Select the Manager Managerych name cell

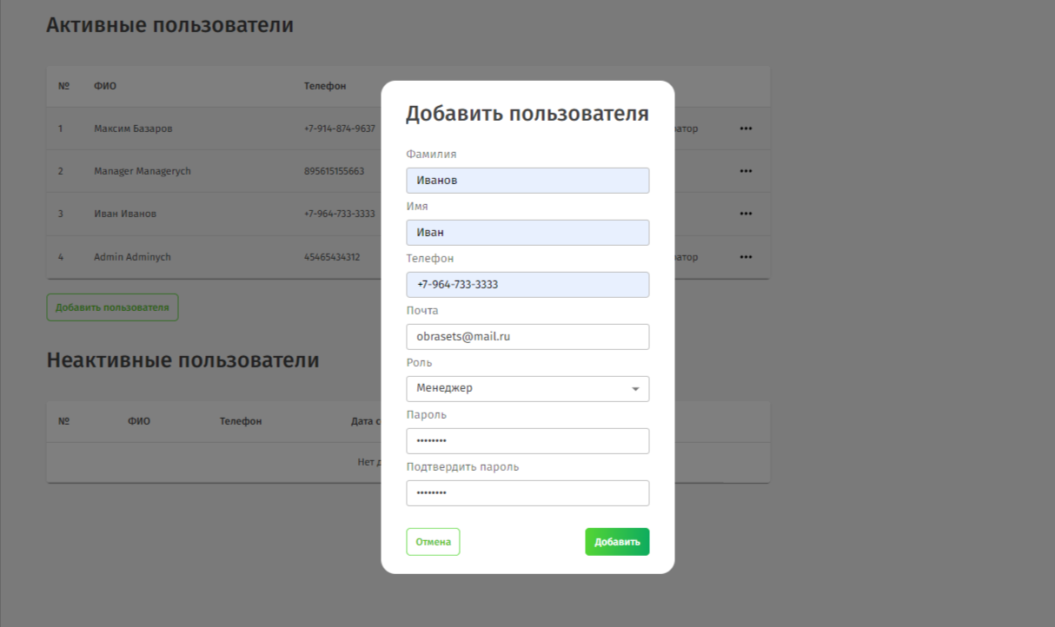pyautogui.click(x=143, y=171)
